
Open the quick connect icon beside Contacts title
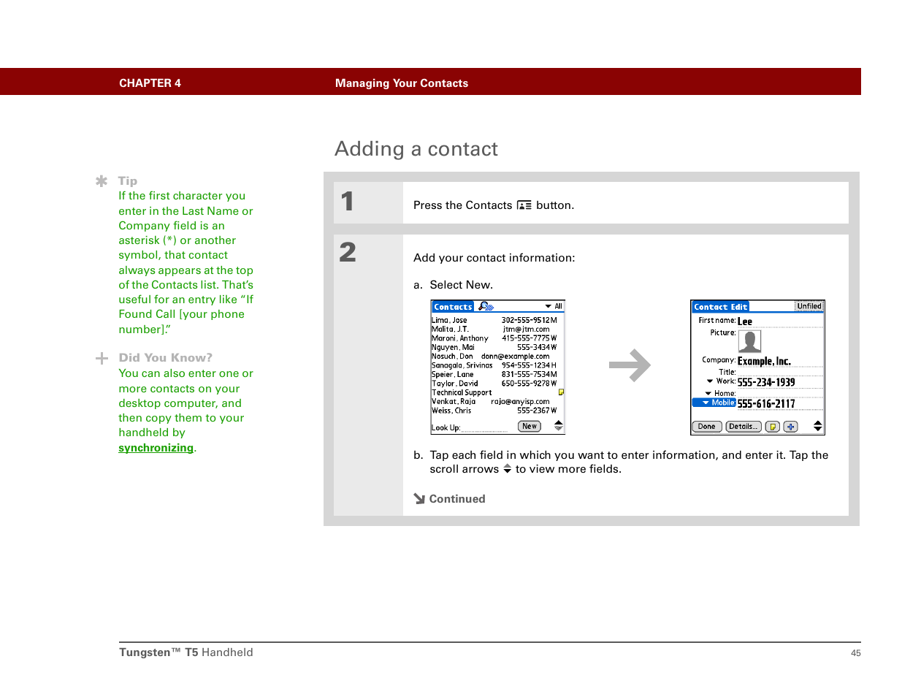click(486, 307)
